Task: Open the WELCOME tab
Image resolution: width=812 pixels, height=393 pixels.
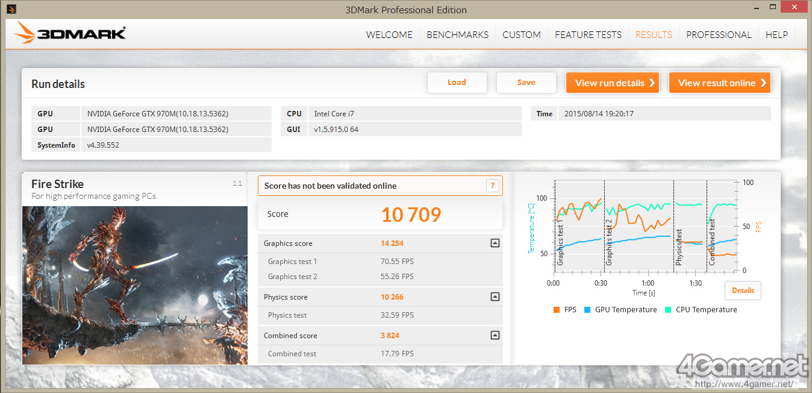Action: [x=389, y=35]
